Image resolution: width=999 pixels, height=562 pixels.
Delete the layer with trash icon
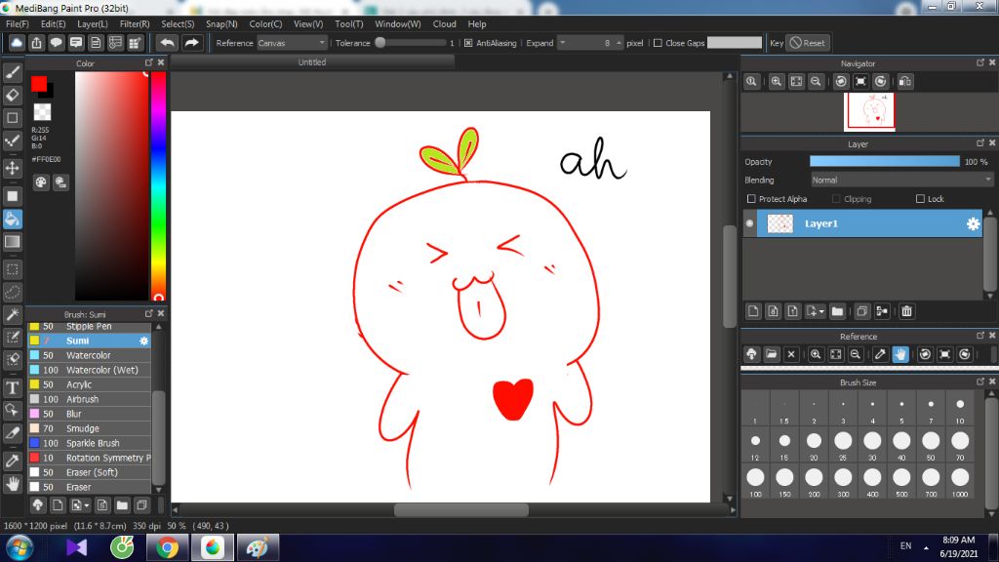click(906, 311)
